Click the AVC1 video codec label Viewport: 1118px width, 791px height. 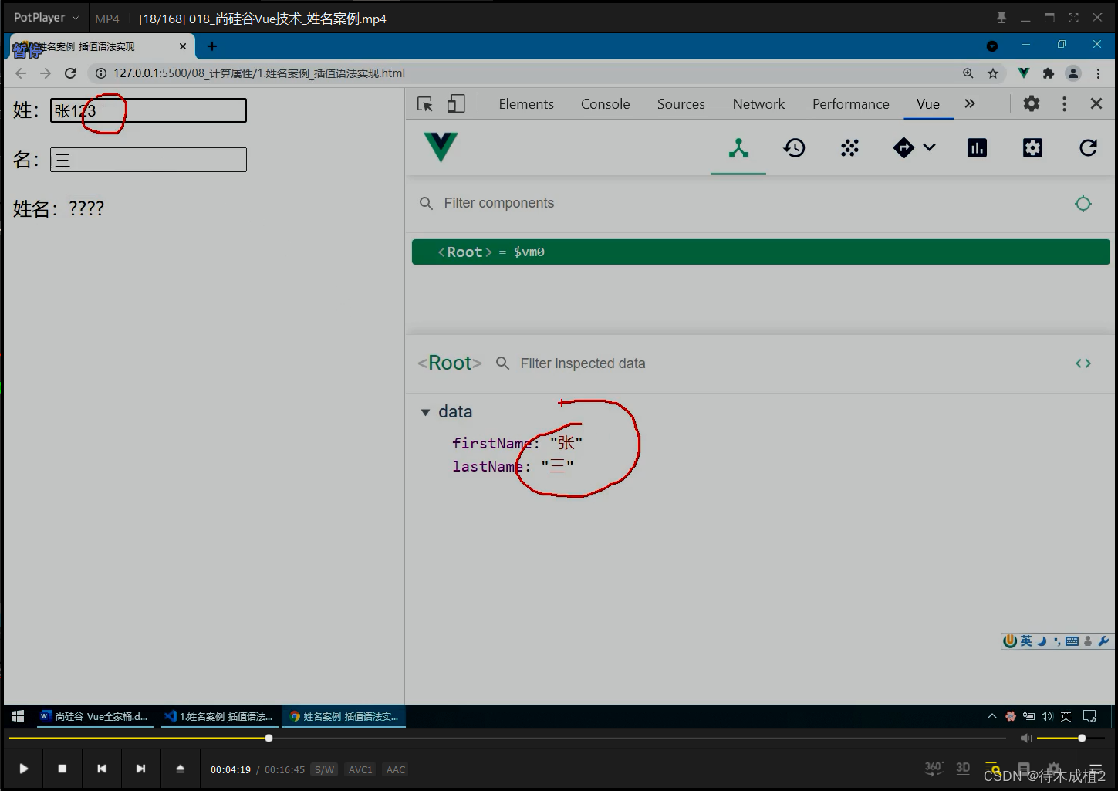(360, 769)
